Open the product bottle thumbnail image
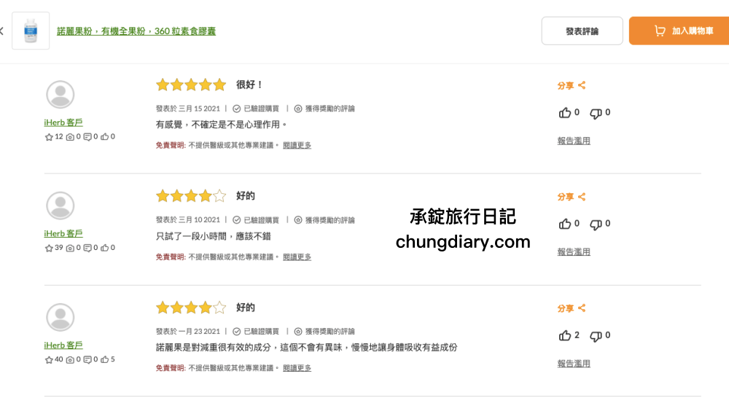Image resolution: width=729 pixels, height=406 pixels. [x=31, y=31]
